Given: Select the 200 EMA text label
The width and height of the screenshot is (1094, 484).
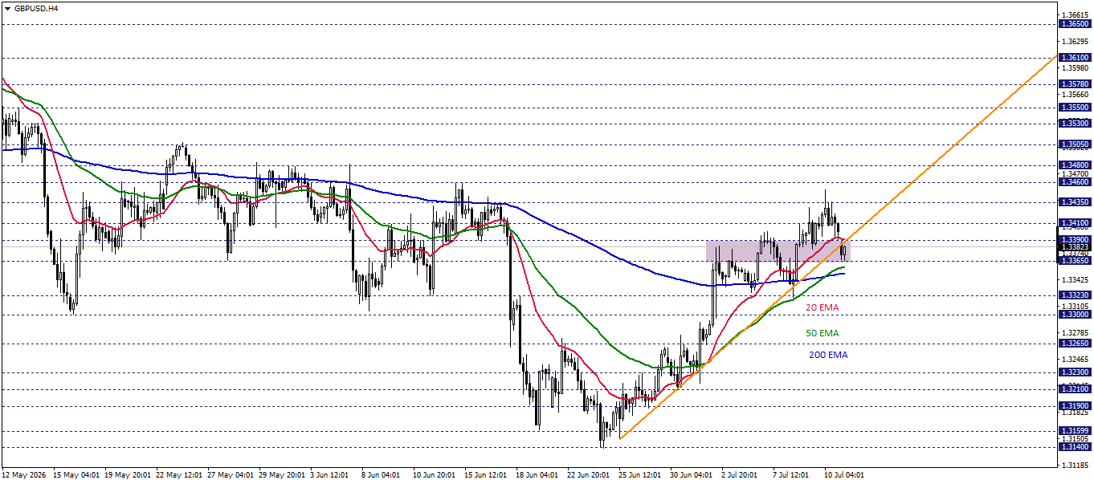Looking at the screenshot, I should (828, 355).
